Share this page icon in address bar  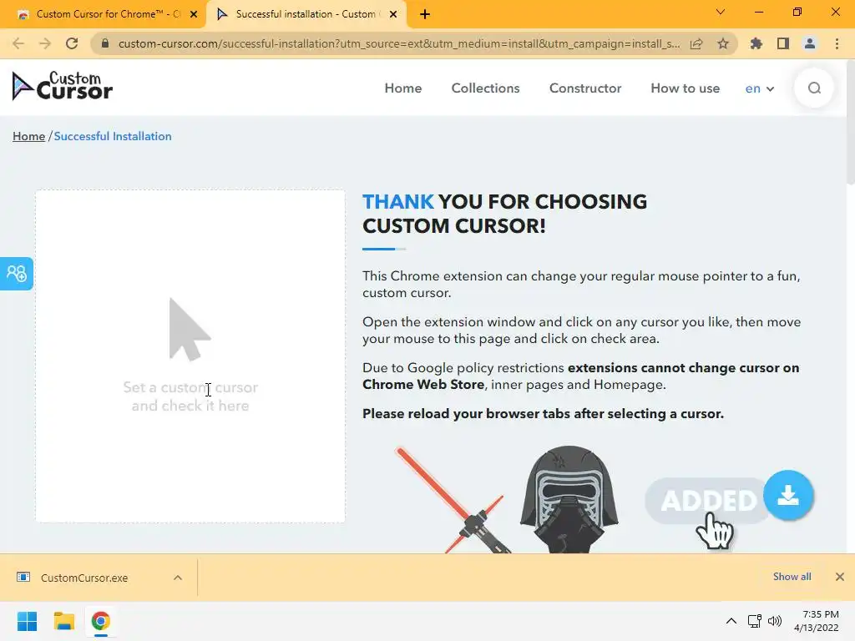pyautogui.click(x=696, y=43)
